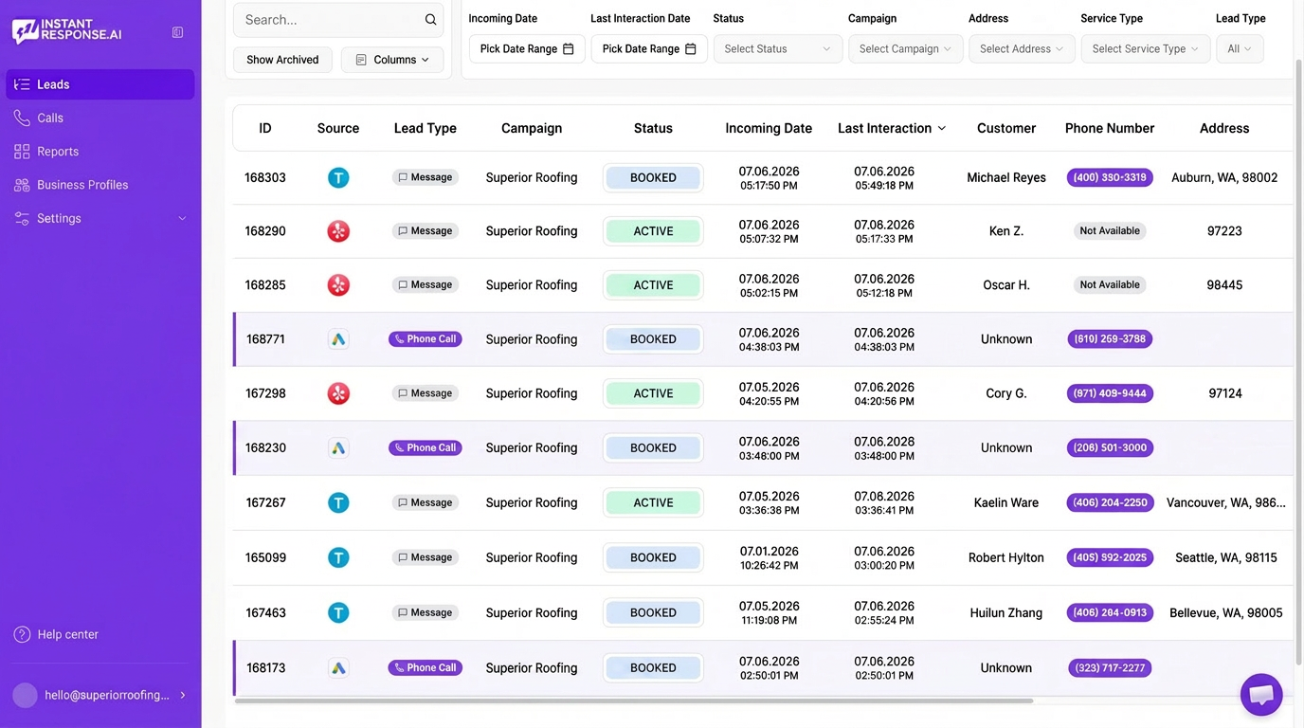
Task: Click Thumbtack source icon for lead 167463
Action: [338, 612]
